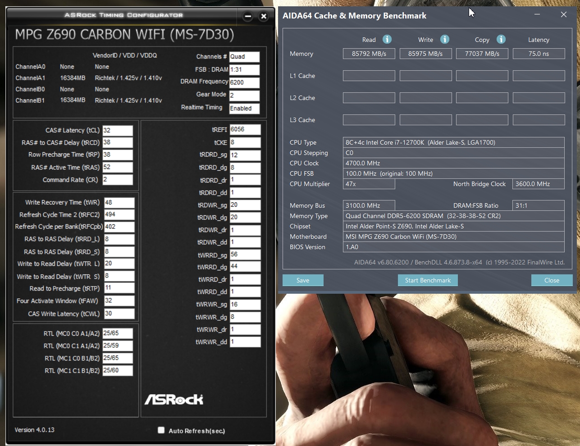Click the Memory Type value field
The height and width of the screenshot is (446, 580).
coord(454,216)
